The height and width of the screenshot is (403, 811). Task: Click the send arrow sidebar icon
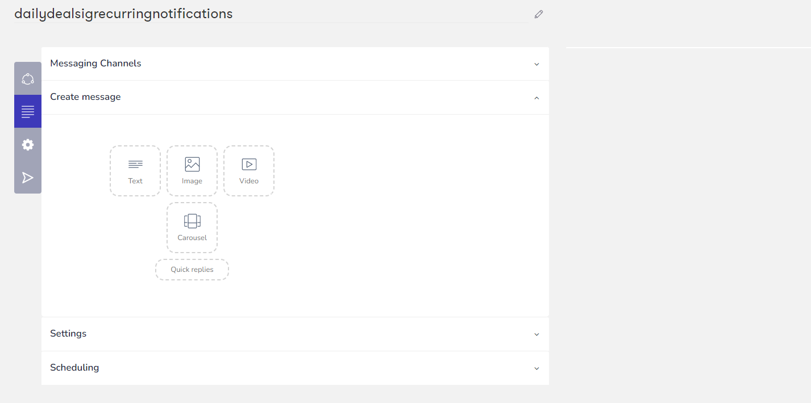(x=28, y=178)
